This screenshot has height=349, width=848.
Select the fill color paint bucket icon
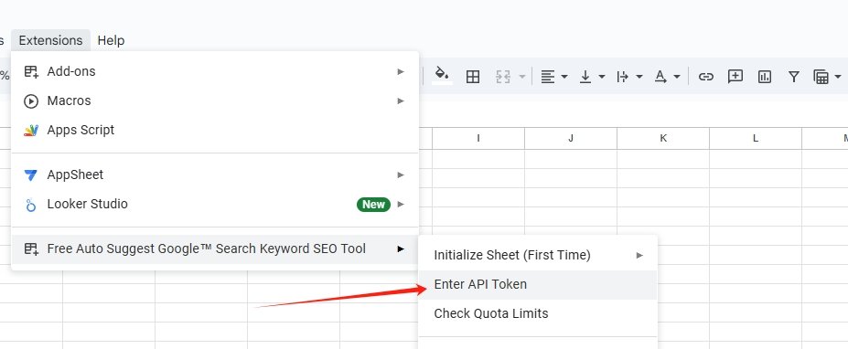tap(443, 76)
